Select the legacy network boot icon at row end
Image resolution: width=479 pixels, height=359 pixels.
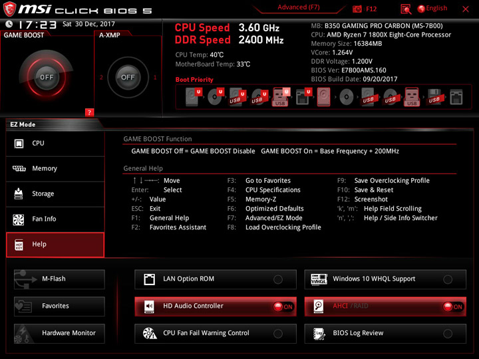pos(456,97)
